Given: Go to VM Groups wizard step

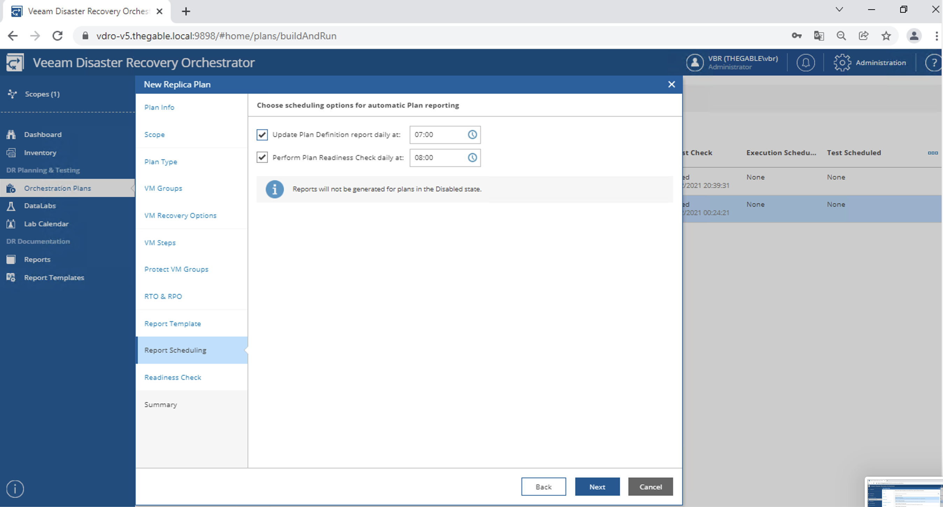Looking at the screenshot, I should pyautogui.click(x=163, y=189).
